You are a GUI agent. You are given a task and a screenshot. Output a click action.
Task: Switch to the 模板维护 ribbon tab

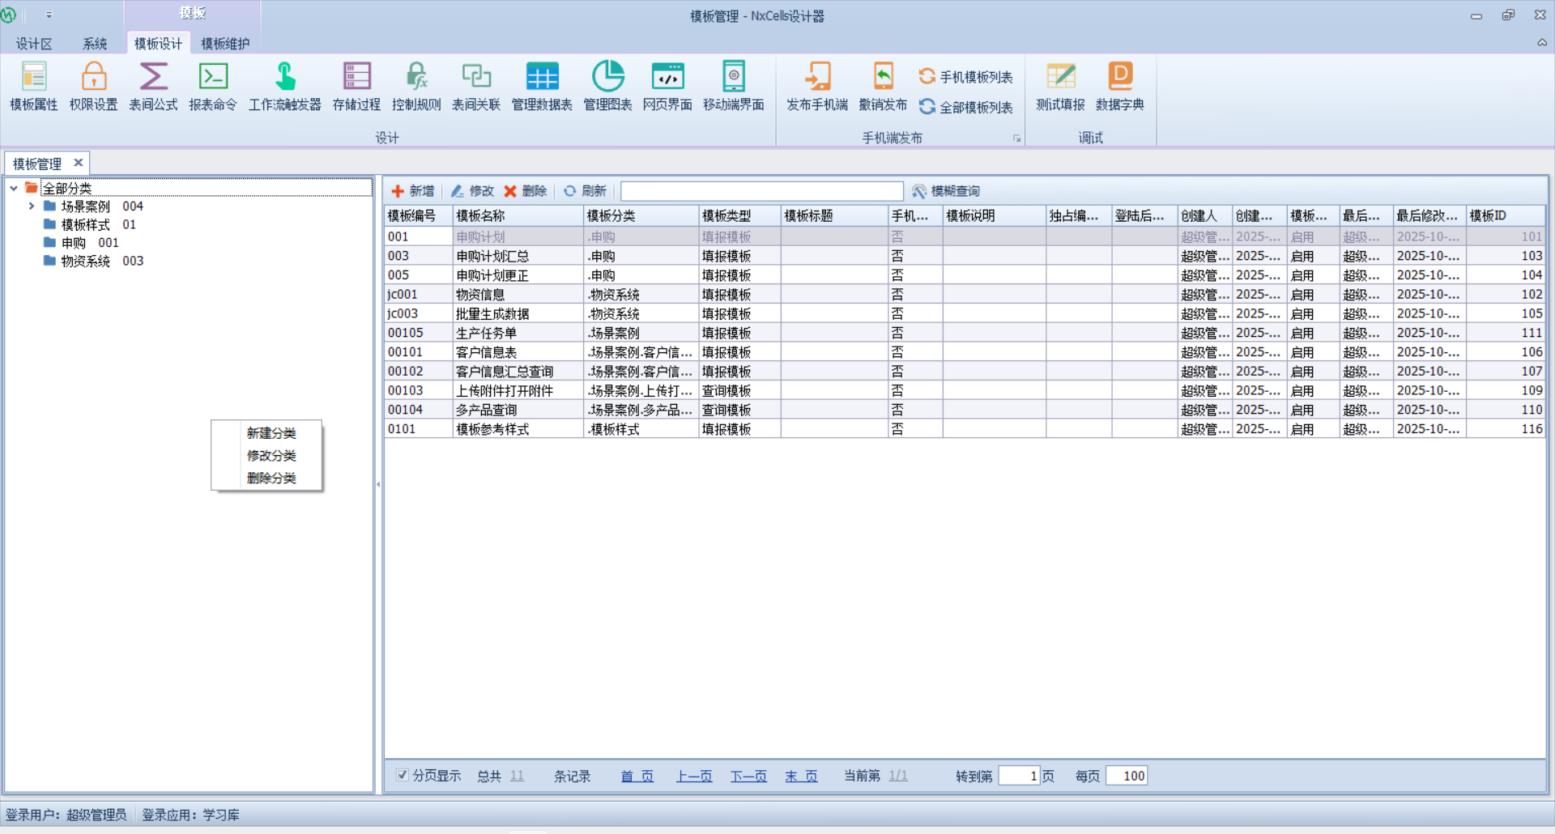tap(225, 44)
